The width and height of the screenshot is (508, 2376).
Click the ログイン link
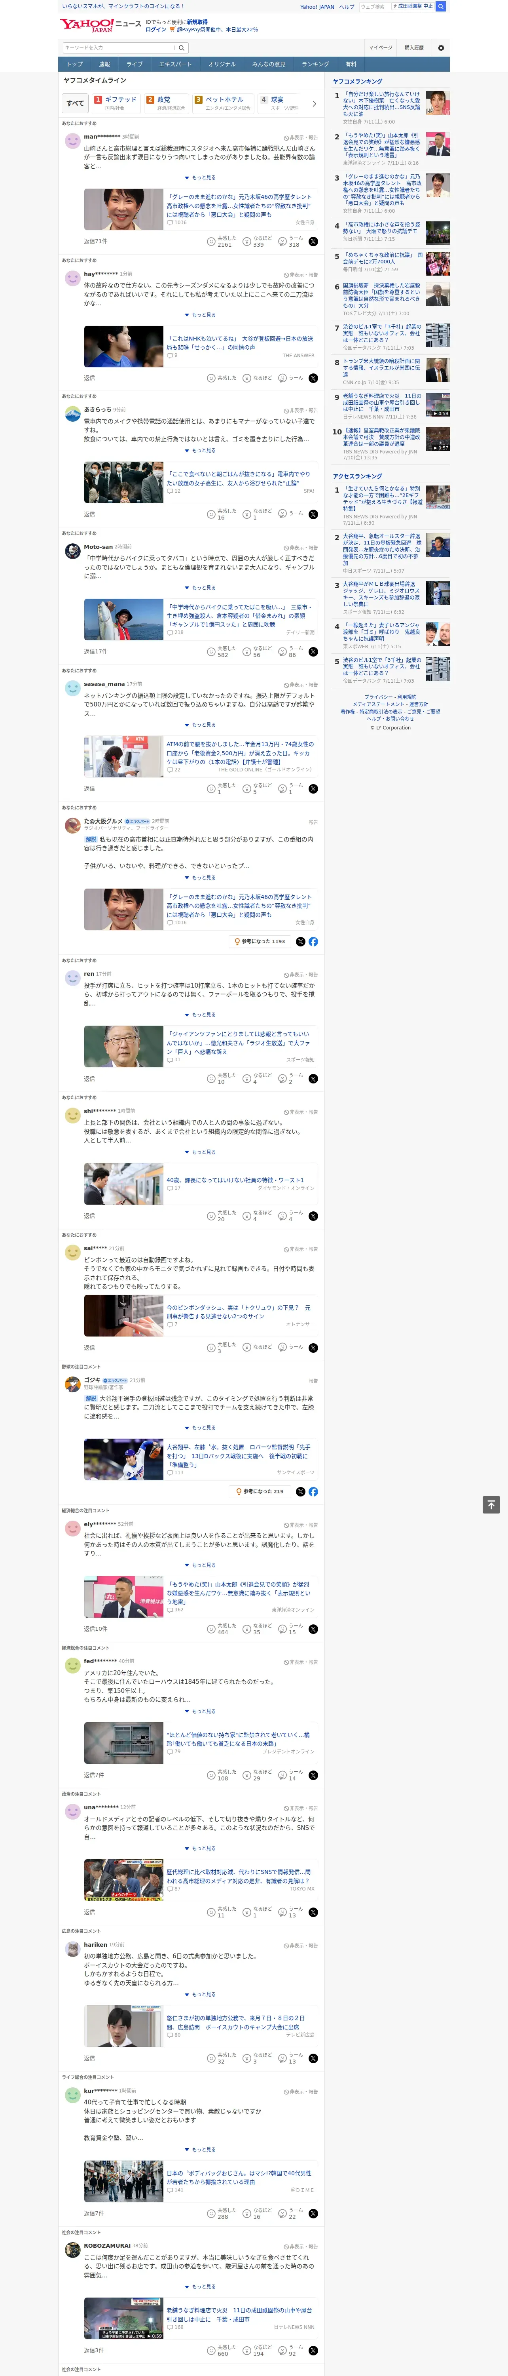[156, 30]
